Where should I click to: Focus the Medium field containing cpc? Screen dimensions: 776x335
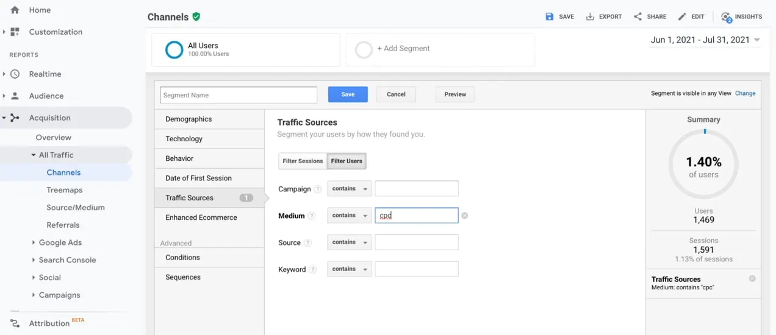pyautogui.click(x=417, y=216)
